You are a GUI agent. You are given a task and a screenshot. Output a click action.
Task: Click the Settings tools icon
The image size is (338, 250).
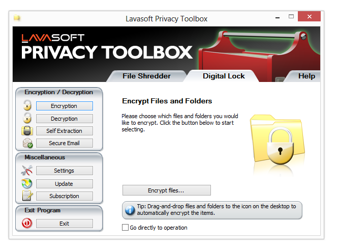tap(27, 171)
